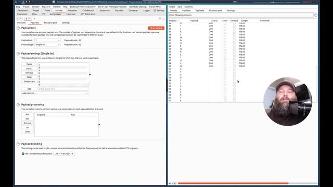Click Timeout checkbox in request 48 row
This screenshot has height=187, width=333.
point(234,63)
